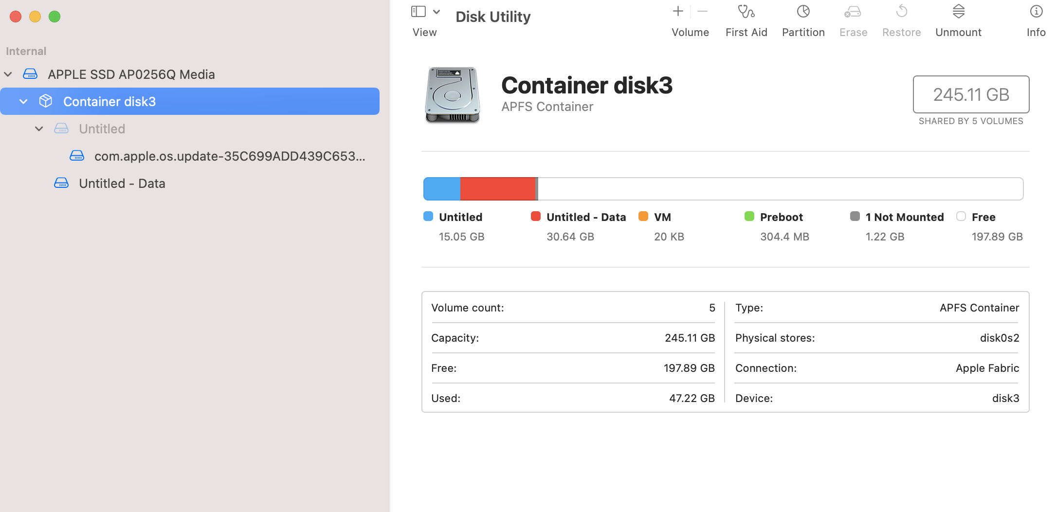
Task: Select the greyed Untitled volume in sidebar
Action: click(102, 129)
